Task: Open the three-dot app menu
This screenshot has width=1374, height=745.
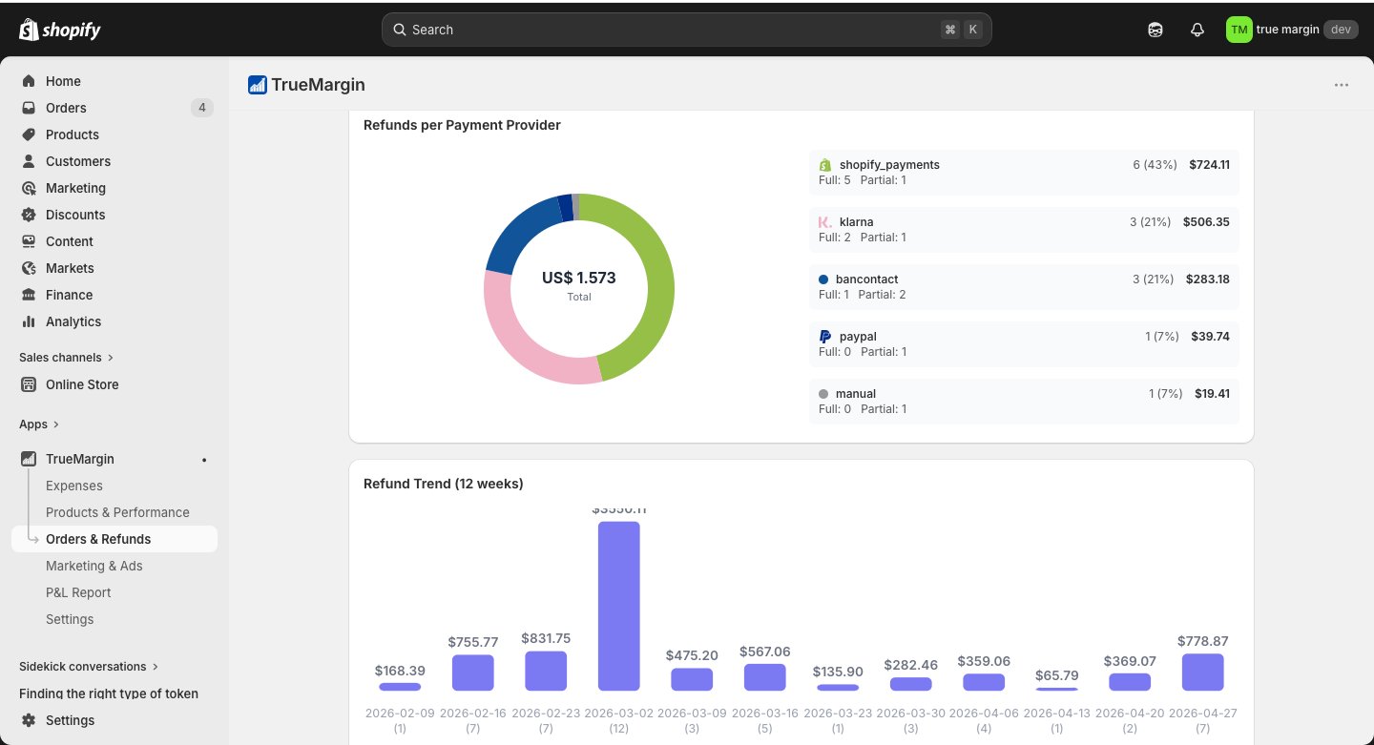Action: [1342, 85]
